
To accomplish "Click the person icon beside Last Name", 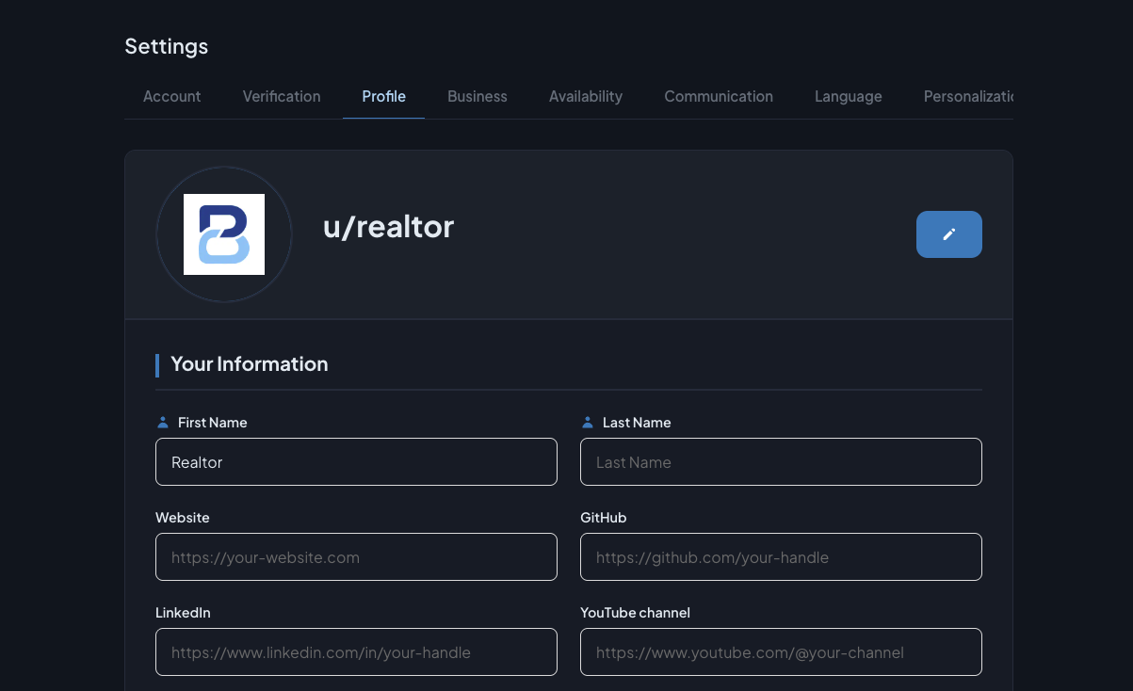I will coord(588,423).
